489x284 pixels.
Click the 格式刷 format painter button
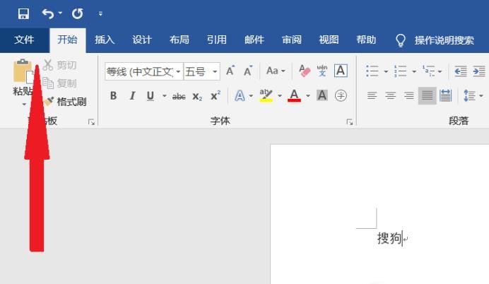65,102
